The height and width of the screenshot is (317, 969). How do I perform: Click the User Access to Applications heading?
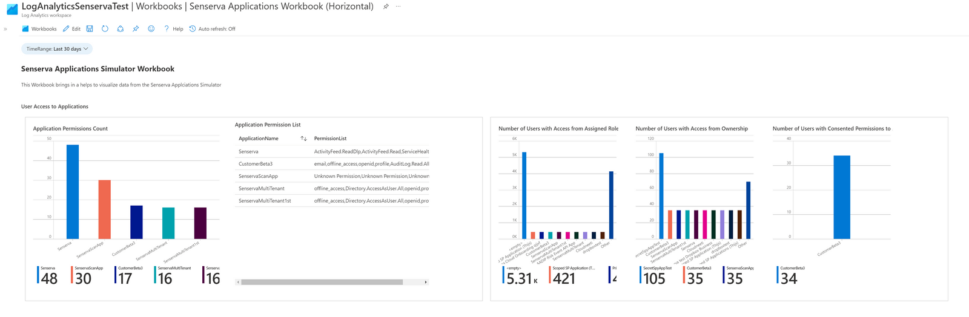tap(55, 106)
